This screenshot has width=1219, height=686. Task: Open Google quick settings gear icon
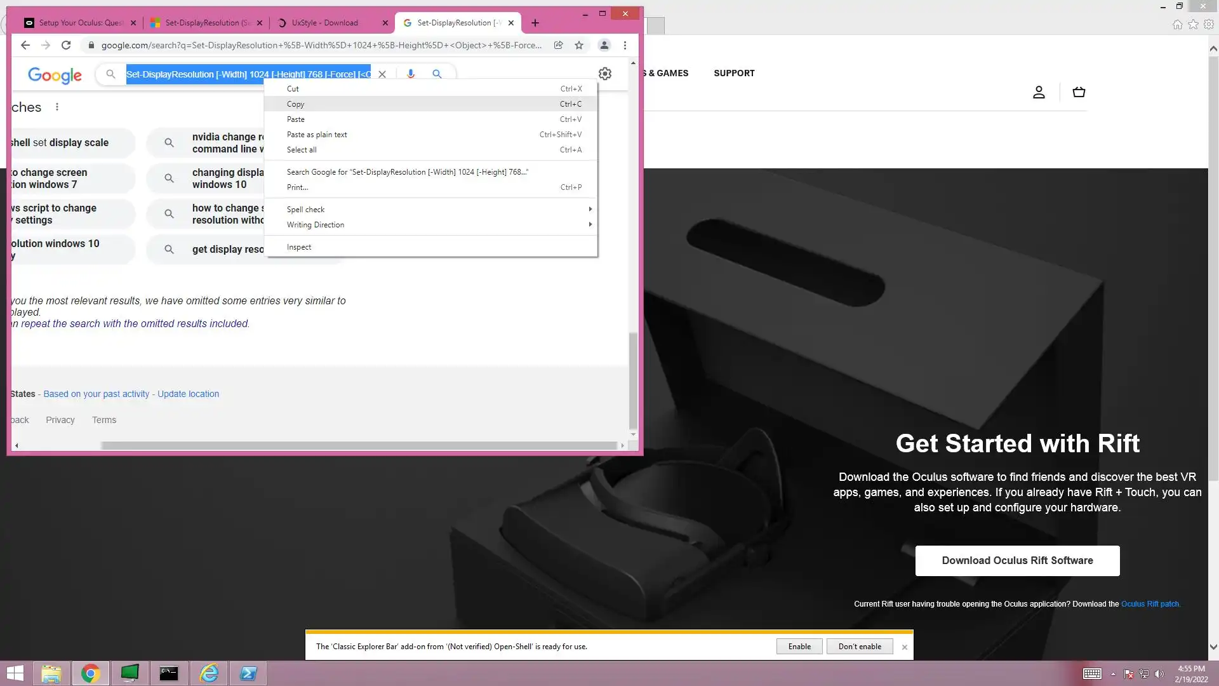pyautogui.click(x=605, y=74)
